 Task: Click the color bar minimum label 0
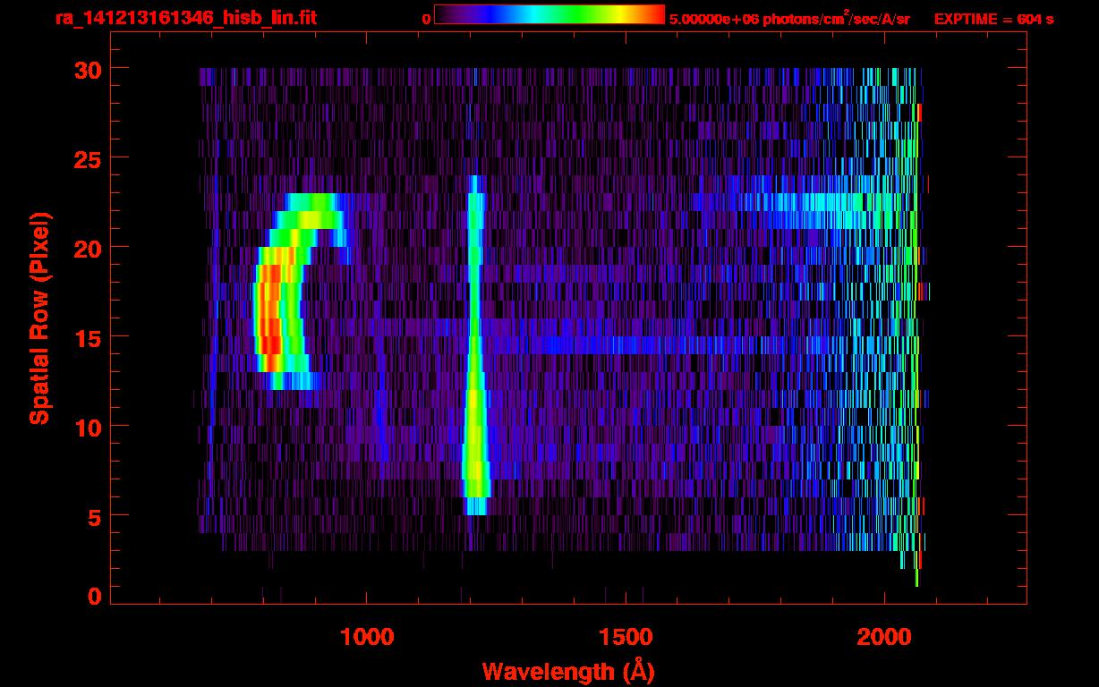point(426,19)
